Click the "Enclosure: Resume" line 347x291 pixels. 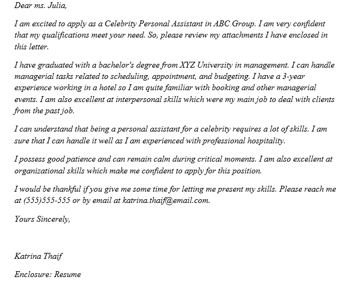click(48, 274)
